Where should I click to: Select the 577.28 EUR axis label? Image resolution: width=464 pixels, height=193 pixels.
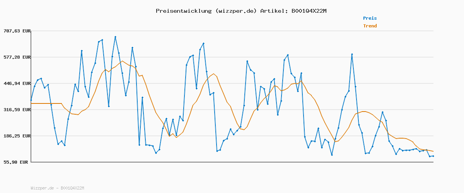click(17, 57)
